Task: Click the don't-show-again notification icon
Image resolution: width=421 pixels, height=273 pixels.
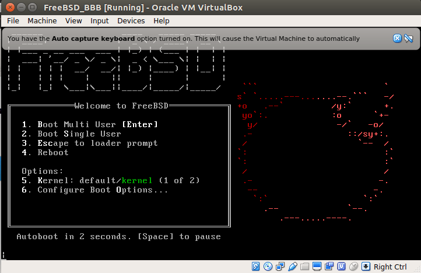Action: pos(408,38)
